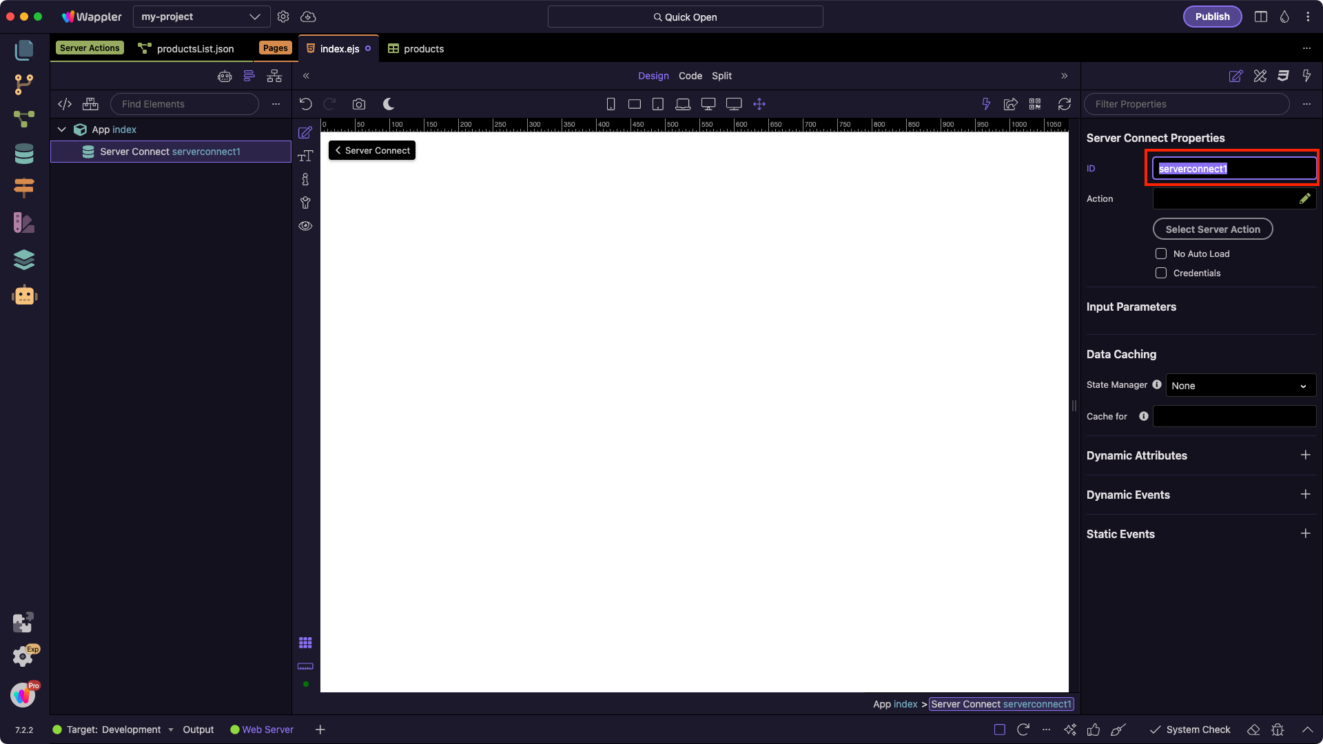
Task: Open the products tab
Action: tap(416, 49)
